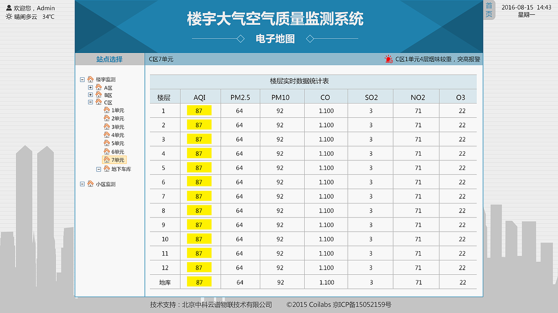This screenshot has width=558, height=313.
Task: Click the highlighted 7单元 house icon
Action: 107,160
